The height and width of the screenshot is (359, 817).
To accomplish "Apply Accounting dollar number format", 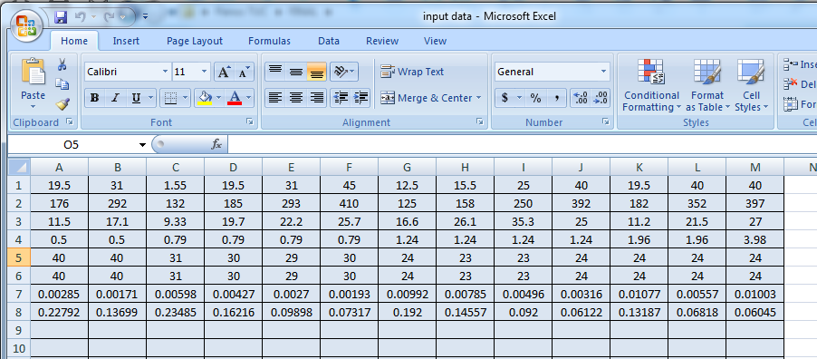I will click(x=505, y=98).
